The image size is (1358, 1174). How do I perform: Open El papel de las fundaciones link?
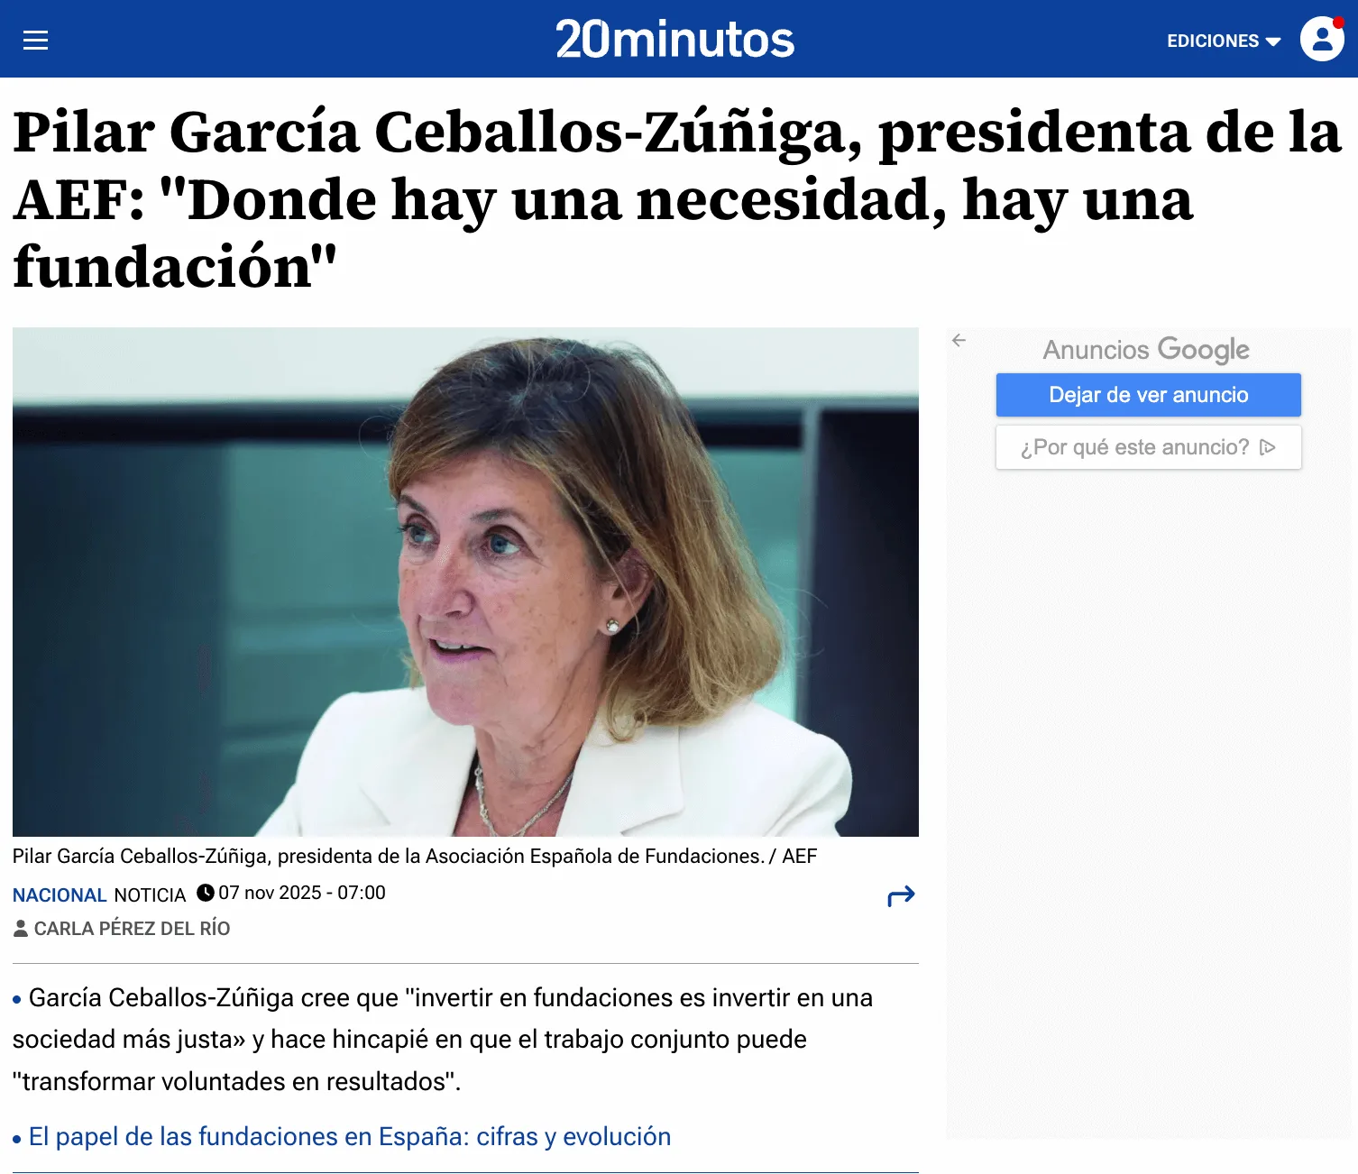click(x=350, y=1136)
